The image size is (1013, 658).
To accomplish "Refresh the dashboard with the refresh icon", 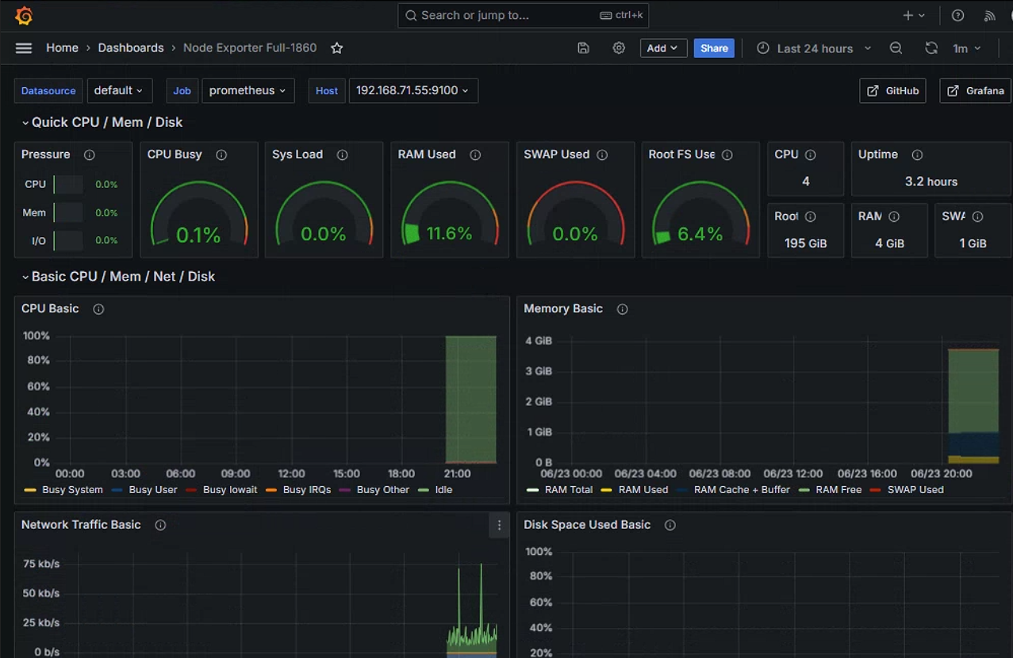I will point(931,48).
